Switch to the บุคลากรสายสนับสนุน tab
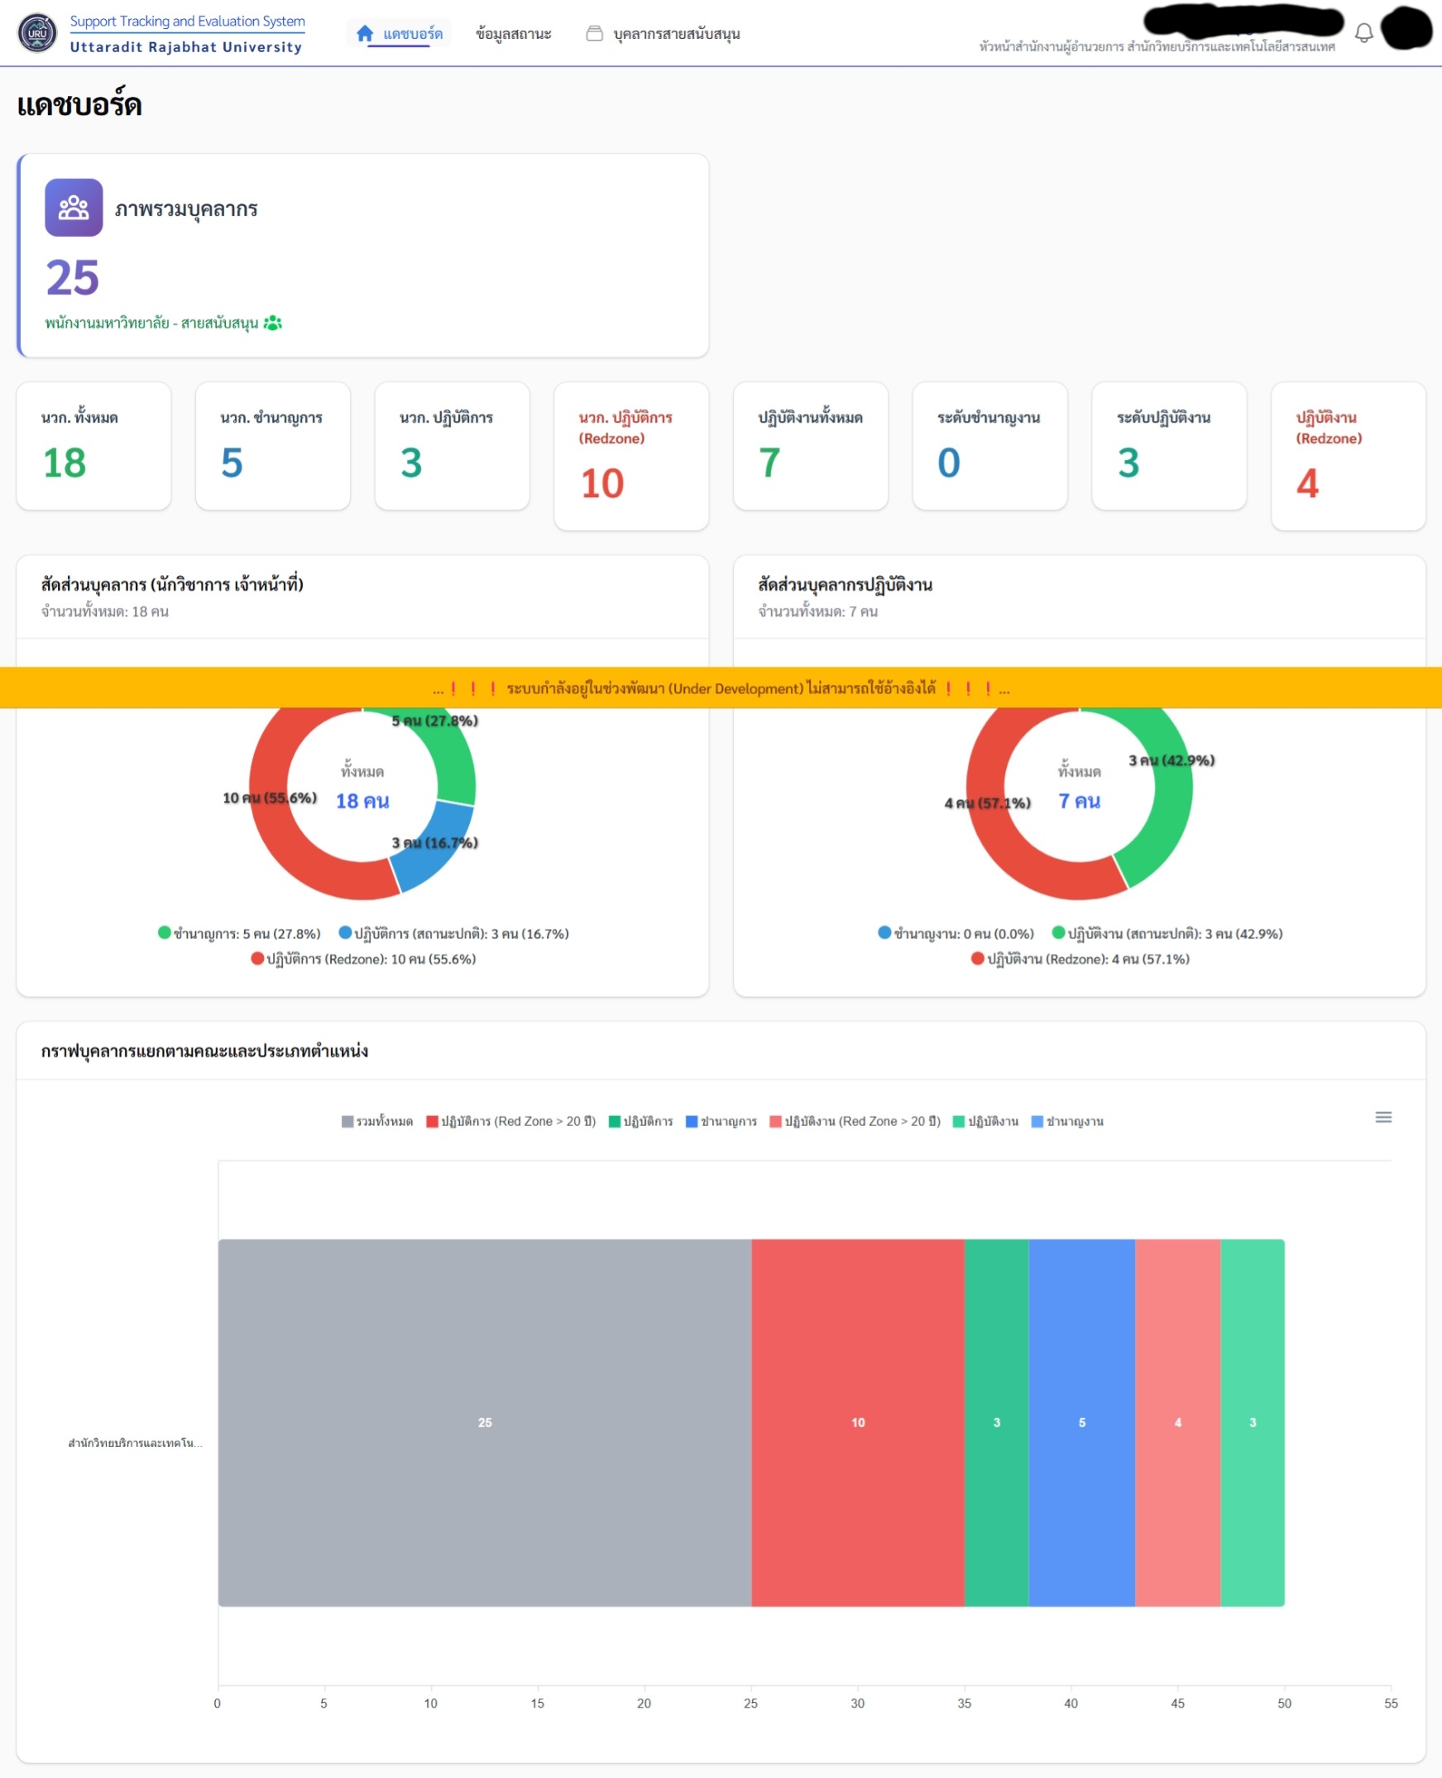The height and width of the screenshot is (1778, 1442). (676, 34)
